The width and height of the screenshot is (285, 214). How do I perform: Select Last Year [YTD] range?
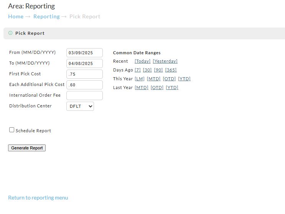coord(172,88)
